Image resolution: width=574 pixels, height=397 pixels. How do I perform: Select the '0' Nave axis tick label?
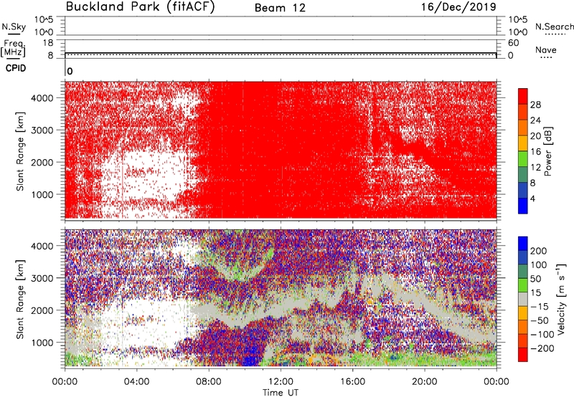coord(510,56)
